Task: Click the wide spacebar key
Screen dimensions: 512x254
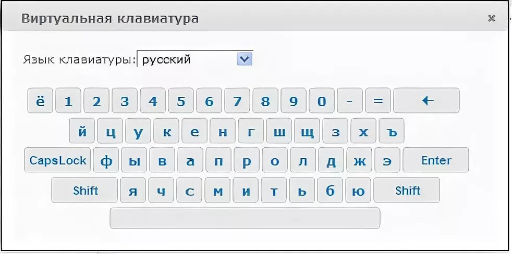Action: (245, 218)
